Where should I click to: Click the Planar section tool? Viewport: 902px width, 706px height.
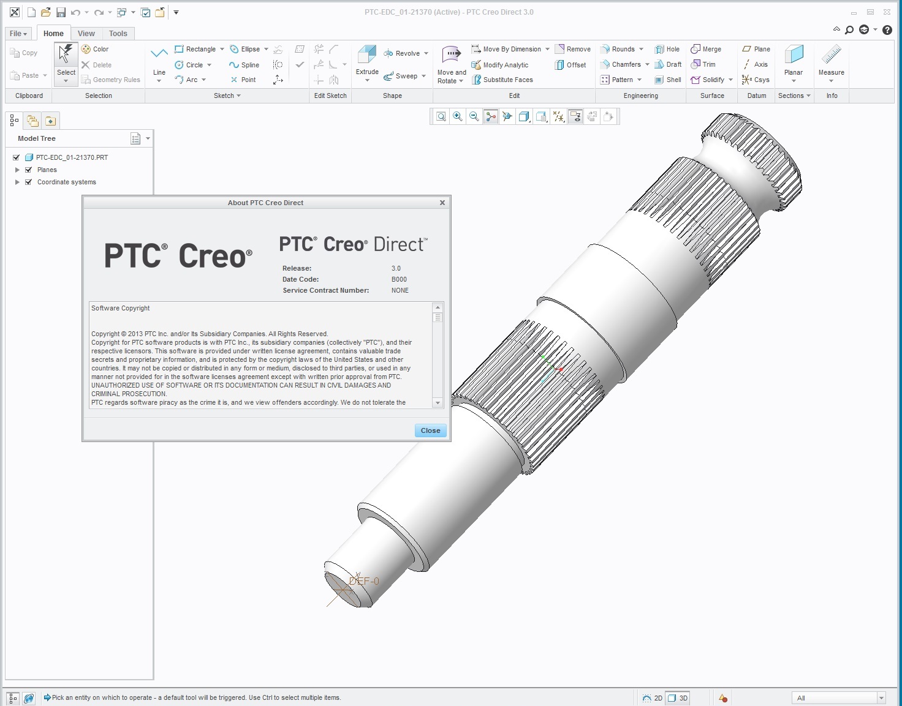(794, 60)
